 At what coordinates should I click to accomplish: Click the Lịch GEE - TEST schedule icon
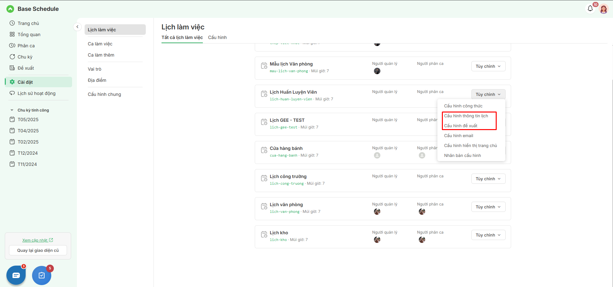(264, 122)
